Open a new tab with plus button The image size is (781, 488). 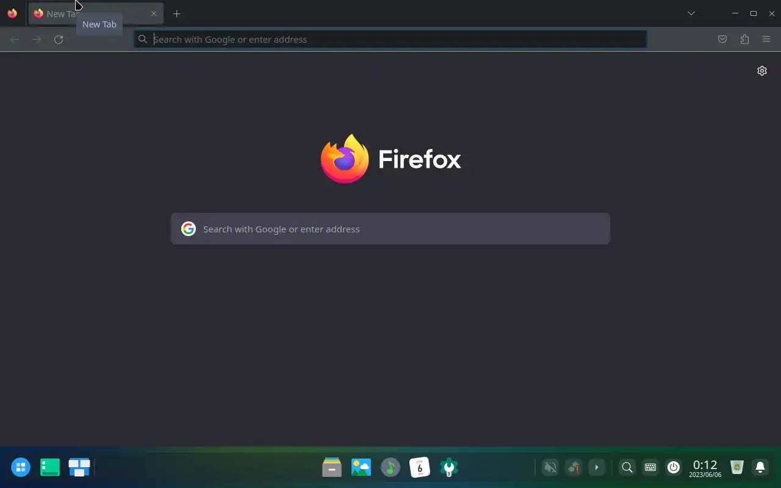coord(176,13)
